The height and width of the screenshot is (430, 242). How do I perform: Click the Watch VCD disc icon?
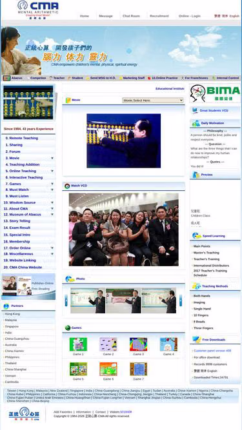pos(67,186)
